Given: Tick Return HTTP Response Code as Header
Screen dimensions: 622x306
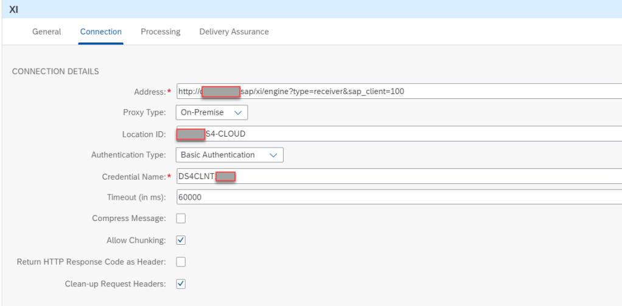Looking at the screenshot, I should click(181, 262).
